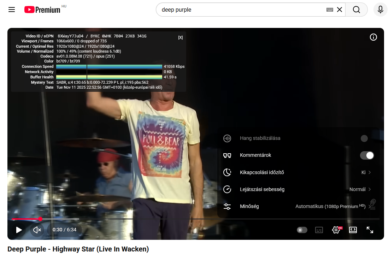
Task: Click the 0:30 / 6:34 time display
Action: (65, 230)
